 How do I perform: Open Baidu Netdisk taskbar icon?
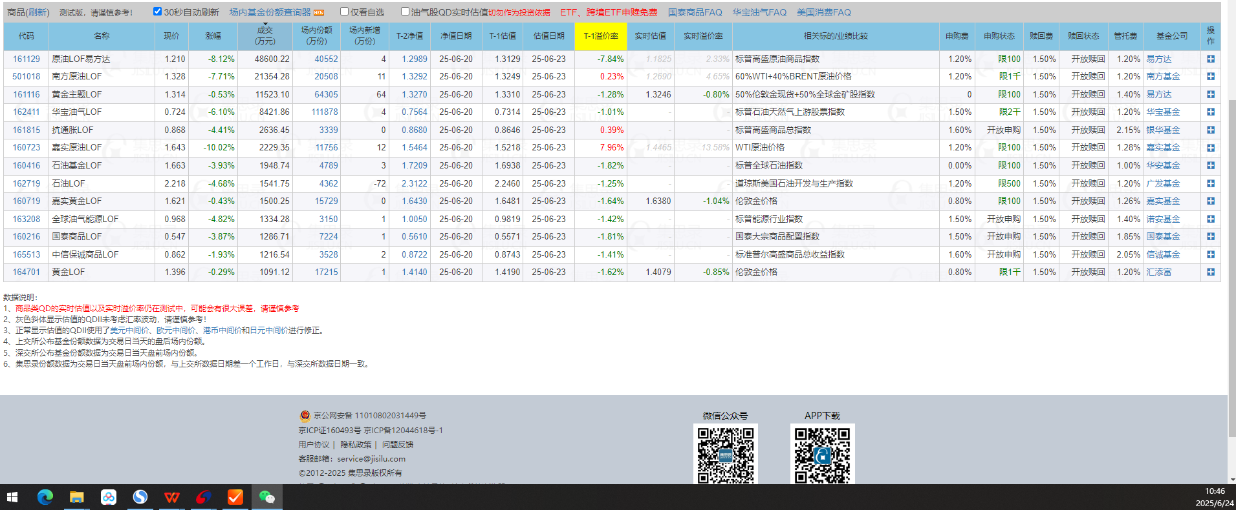(109, 497)
